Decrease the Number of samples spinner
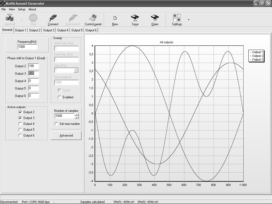This screenshot has height=204, width=272. (77, 117)
